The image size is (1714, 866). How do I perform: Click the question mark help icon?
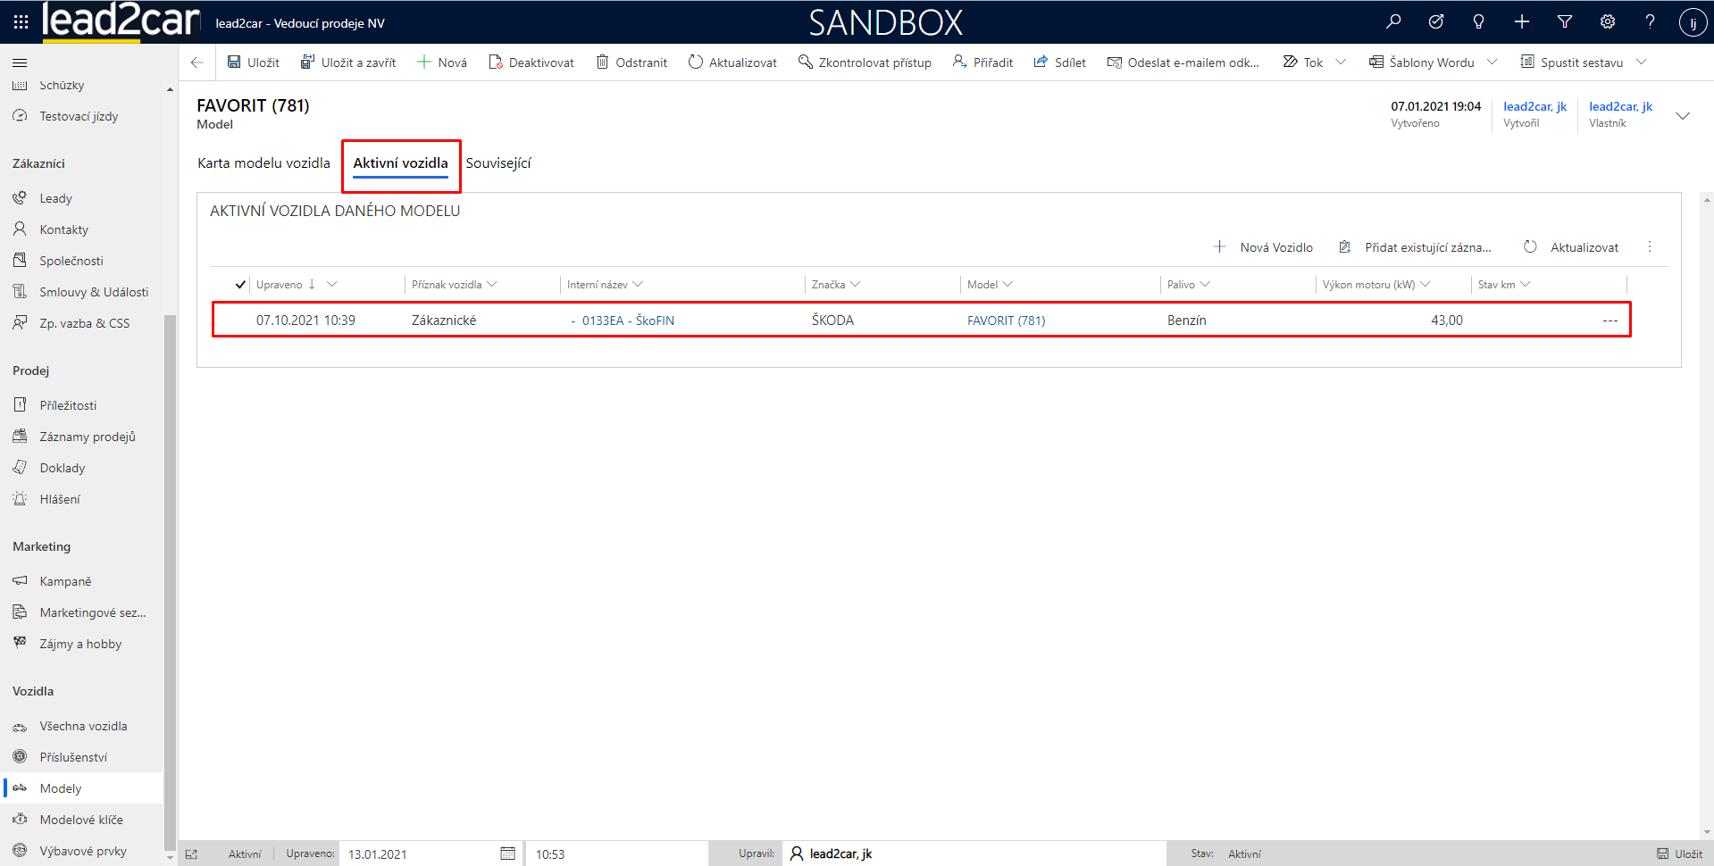click(1650, 21)
